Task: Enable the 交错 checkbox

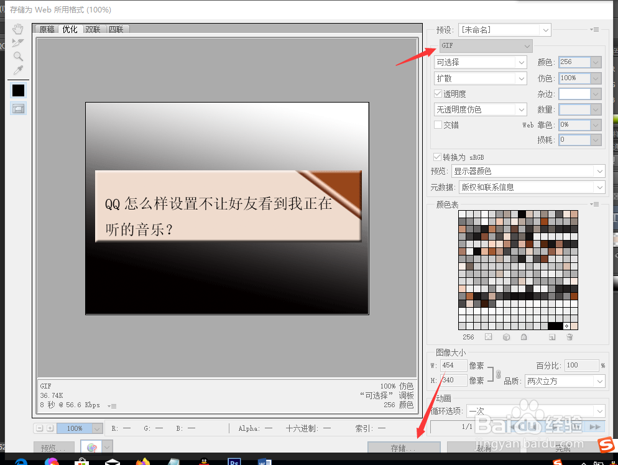Action: (438, 125)
